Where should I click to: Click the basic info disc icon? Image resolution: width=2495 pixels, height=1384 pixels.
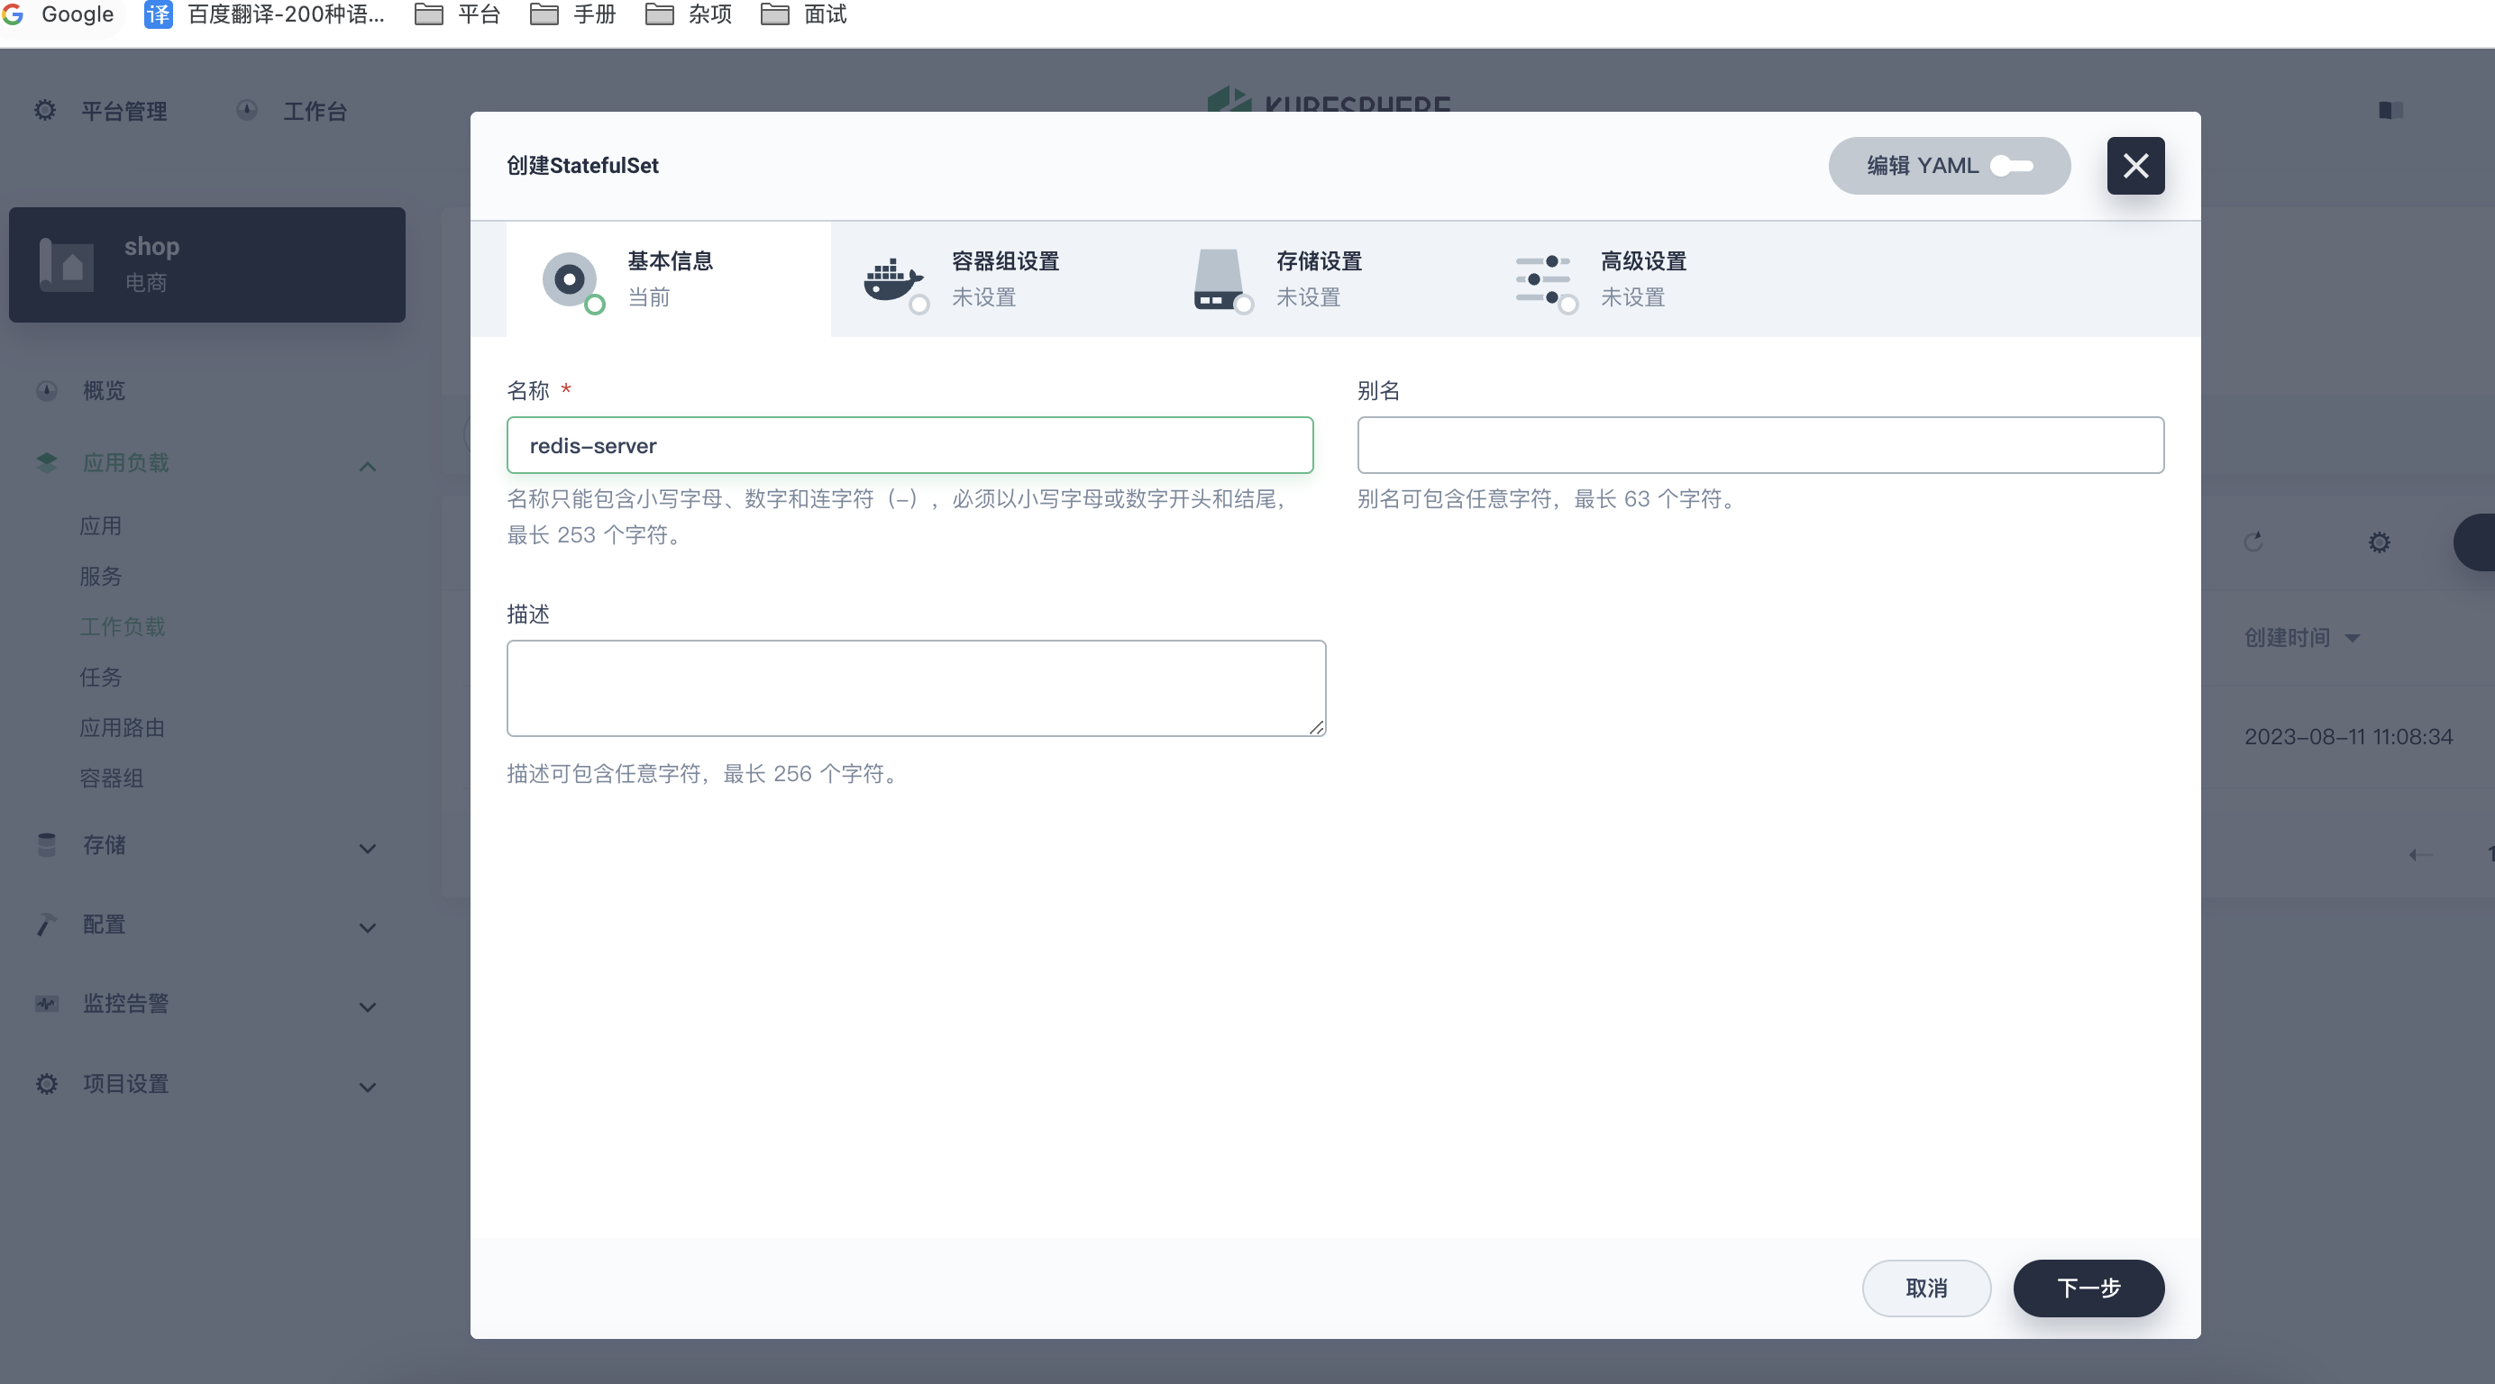[x=570, y=280]
